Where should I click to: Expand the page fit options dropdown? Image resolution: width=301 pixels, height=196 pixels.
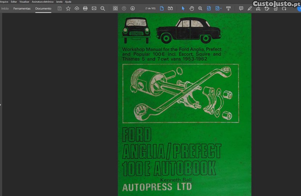218,8
